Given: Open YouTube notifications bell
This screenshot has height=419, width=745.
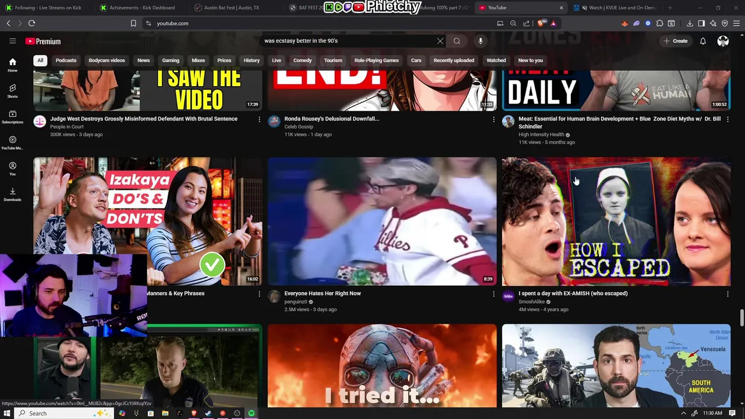Looking at the screenshot, I should coord(703,41).
